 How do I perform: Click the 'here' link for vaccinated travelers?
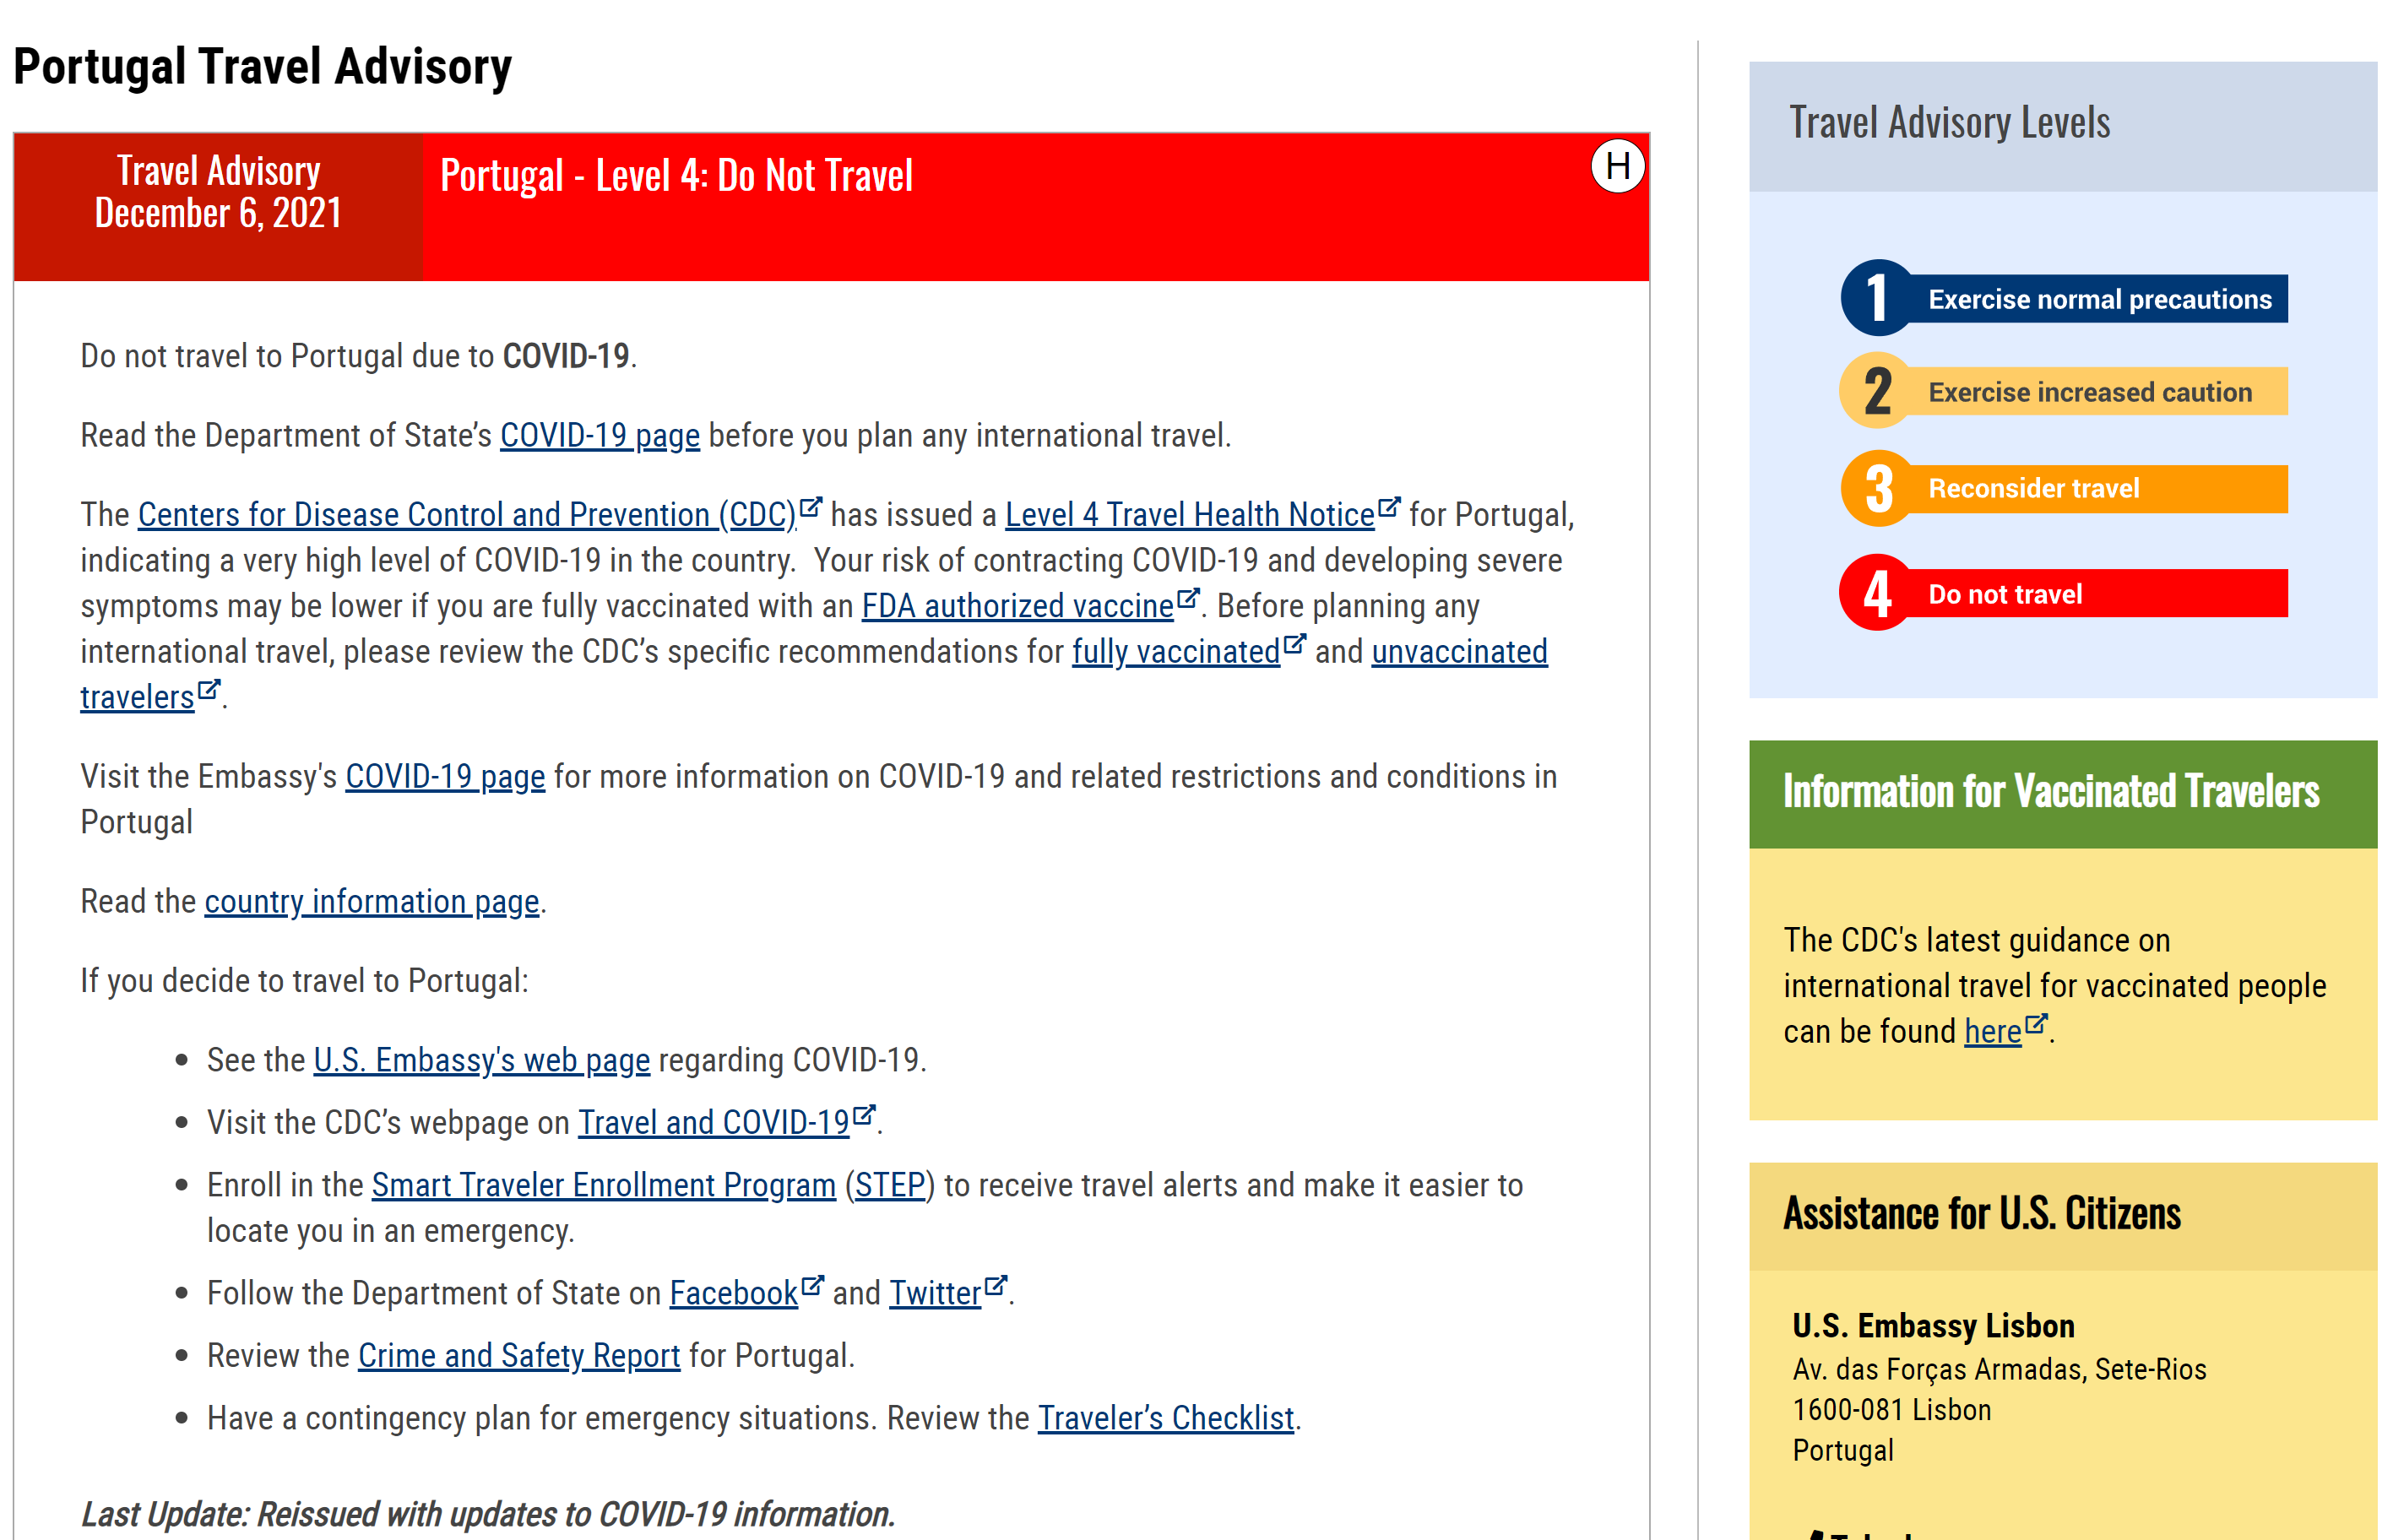point(1992,1032)
